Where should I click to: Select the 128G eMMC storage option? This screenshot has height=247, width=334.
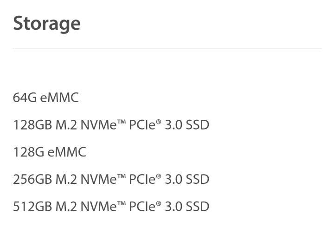(50, 152)
